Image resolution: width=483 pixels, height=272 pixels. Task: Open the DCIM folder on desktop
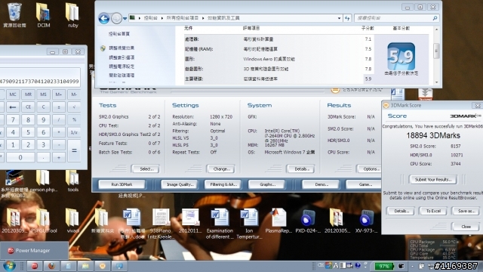(44, 15)
